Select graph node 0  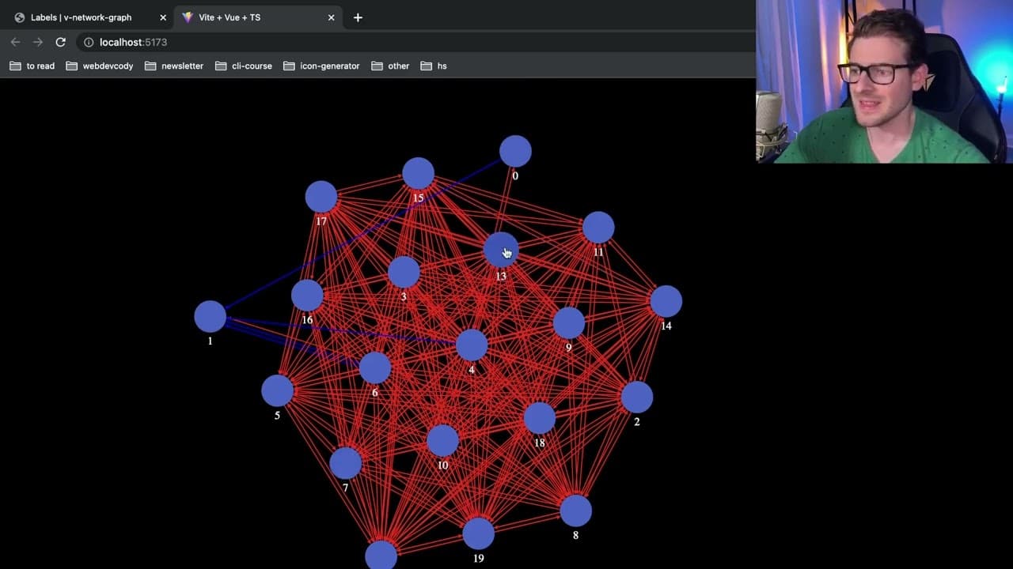point(515,151)
